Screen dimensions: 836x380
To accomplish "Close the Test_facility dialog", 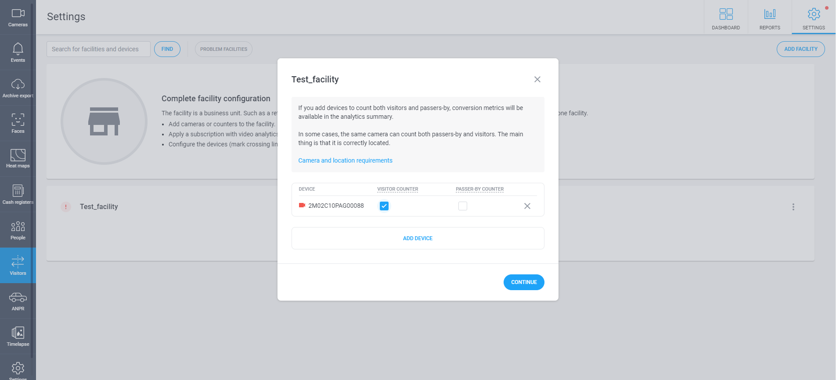I will 537,79.
